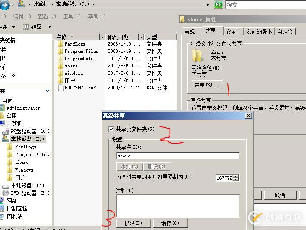Screen dimensions: 306x230
Task: Collapse the 文件夹 pane chevron
Action: pos(47,91)
